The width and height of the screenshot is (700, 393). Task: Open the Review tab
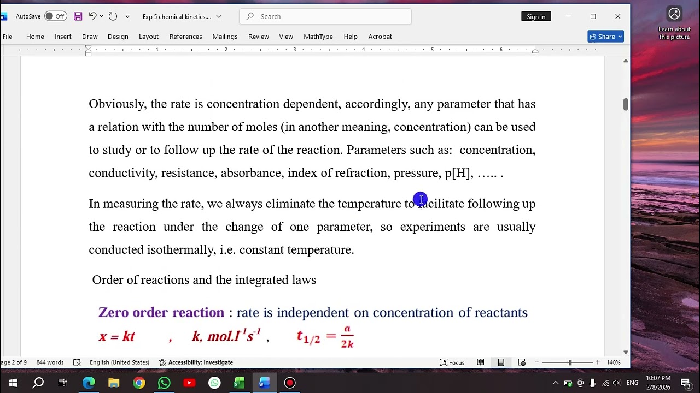(259, 37)
